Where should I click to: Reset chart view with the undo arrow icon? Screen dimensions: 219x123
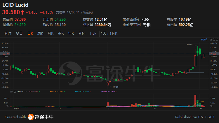pos(211,40)
